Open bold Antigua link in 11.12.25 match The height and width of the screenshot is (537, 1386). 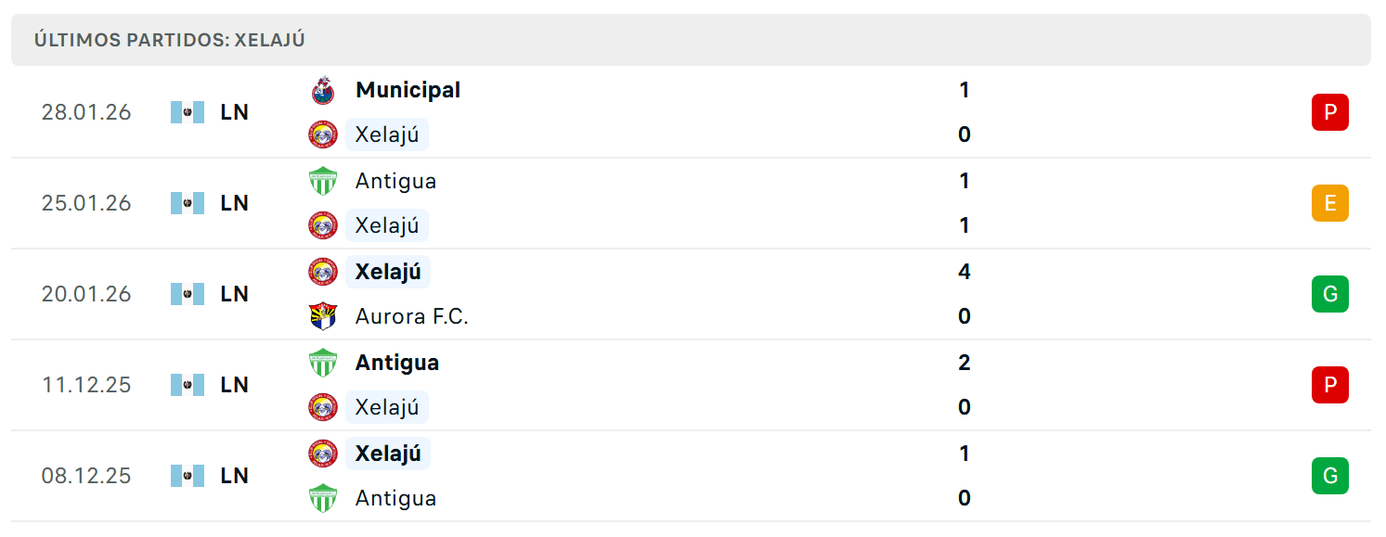tap(397, 363)
